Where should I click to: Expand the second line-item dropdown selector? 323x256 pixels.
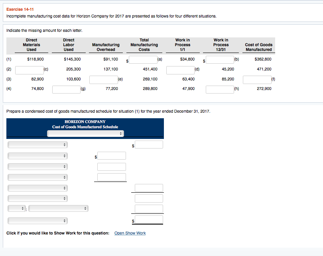pos(37,155)
